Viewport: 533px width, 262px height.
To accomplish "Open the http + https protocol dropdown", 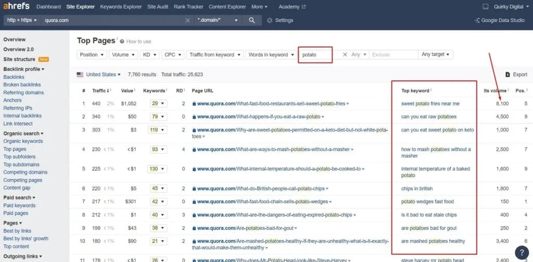I will pyautogui.click(x=22, y=20).
